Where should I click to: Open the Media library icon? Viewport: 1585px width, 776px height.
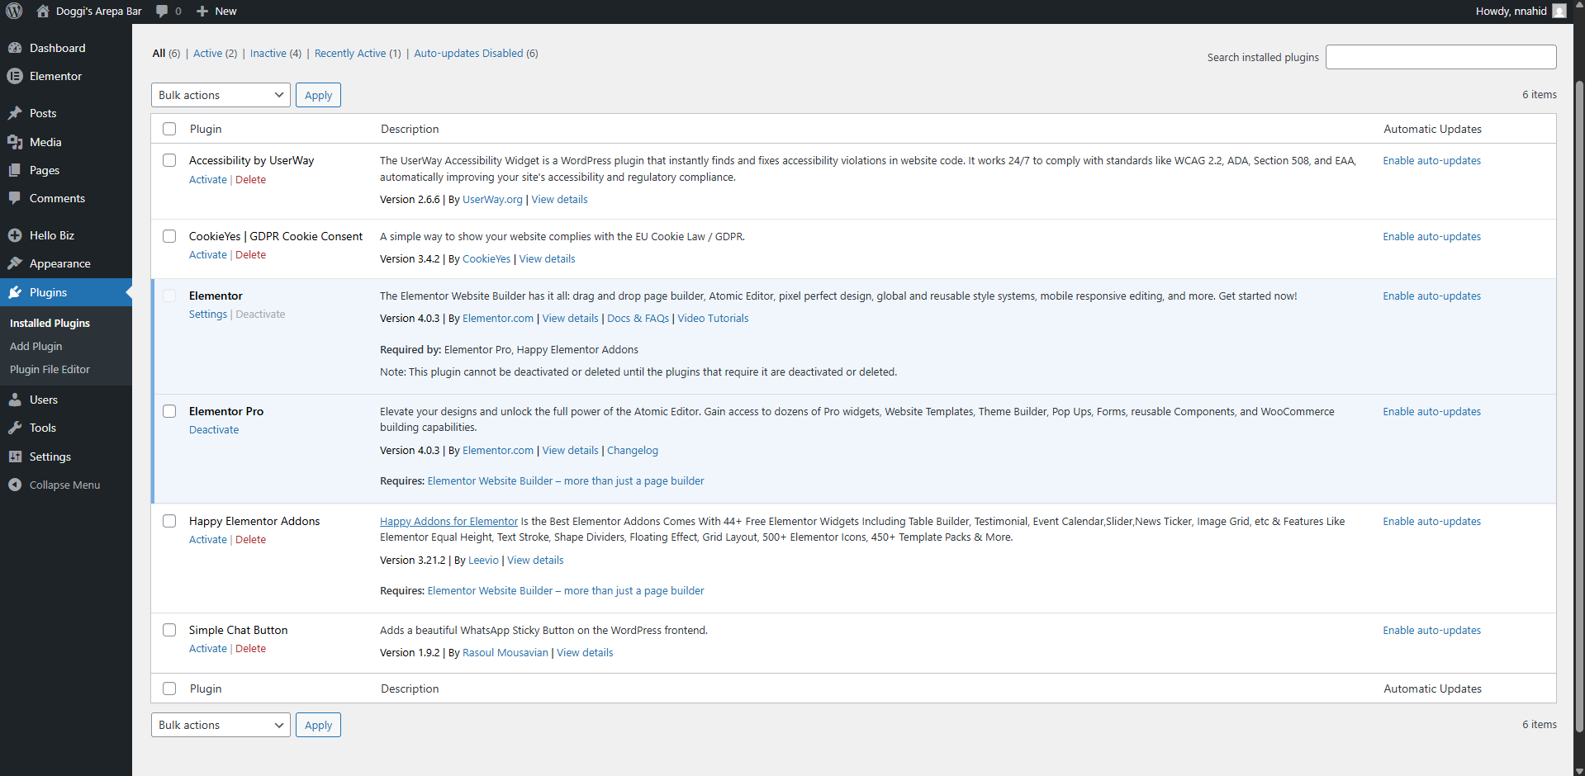pyautogui.click(x=17, y=142)
